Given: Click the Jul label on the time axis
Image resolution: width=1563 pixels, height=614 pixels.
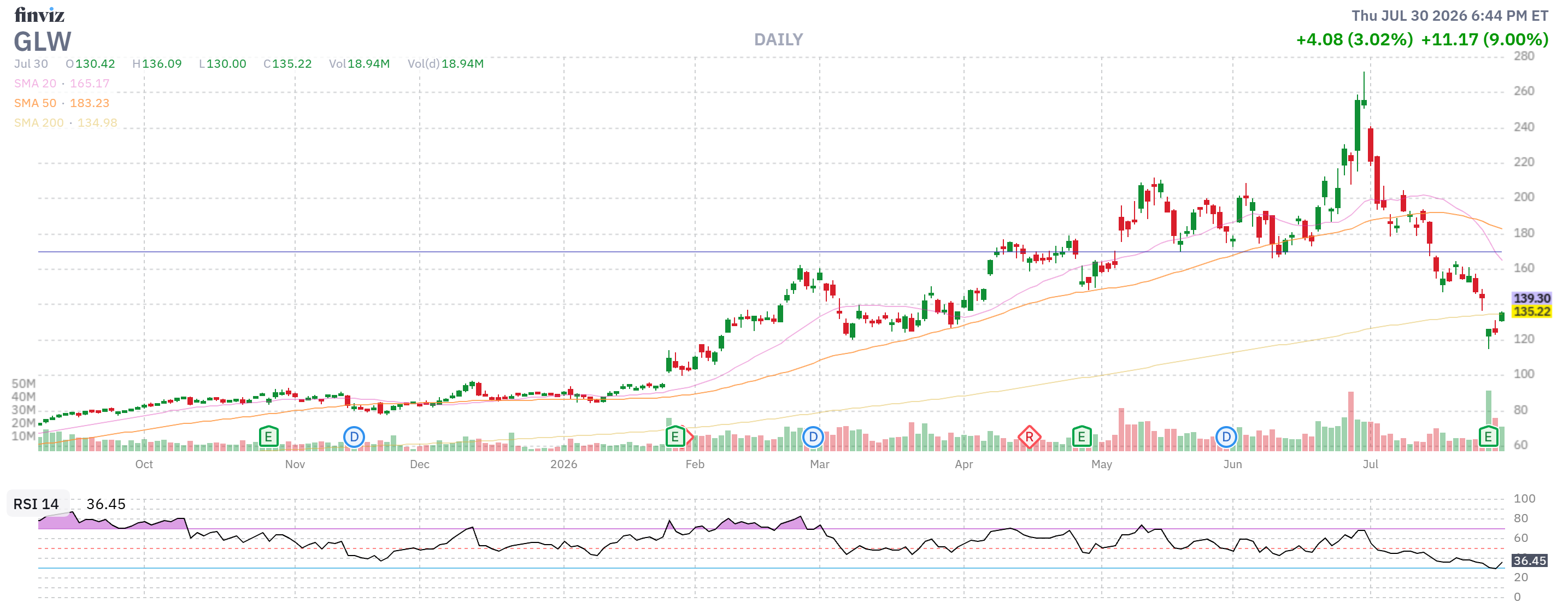Looking at the screenshot, I should pos(1370,464).
